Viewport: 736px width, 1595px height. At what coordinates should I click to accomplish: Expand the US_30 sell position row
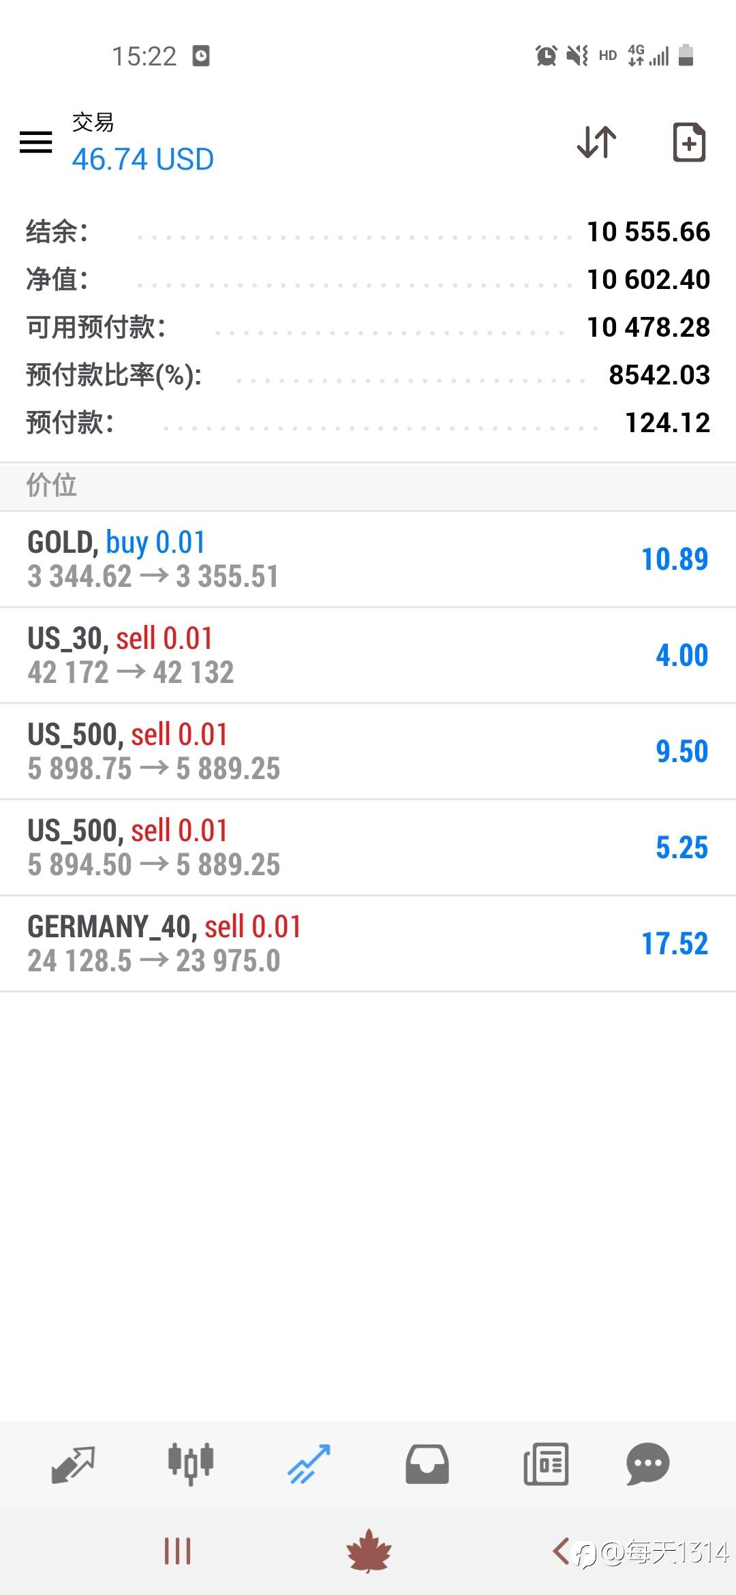(x=368, y=655)
